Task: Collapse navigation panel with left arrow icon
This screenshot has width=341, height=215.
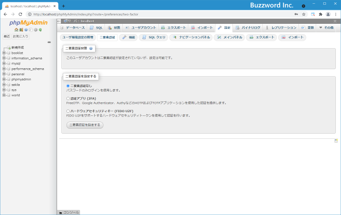Action: (x=59, y=21)
